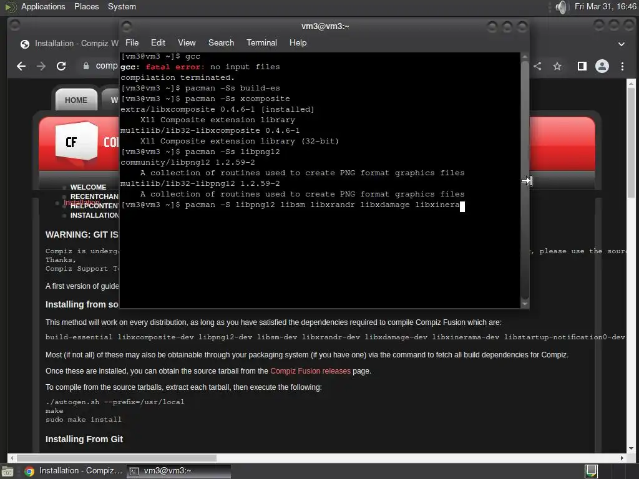Viewport: 639px width, 479px height.
Task: Open the Terminal menu in menubar
Action: click(261, 43)
